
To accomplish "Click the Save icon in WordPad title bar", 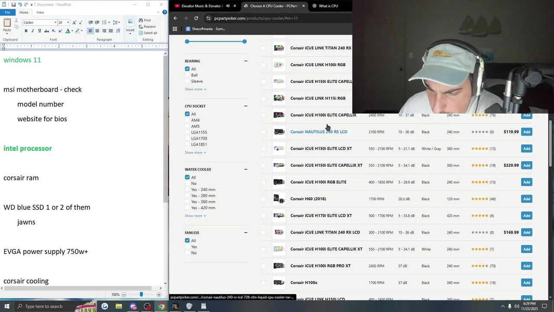I will pyautogui.click(x=13, y=4).
